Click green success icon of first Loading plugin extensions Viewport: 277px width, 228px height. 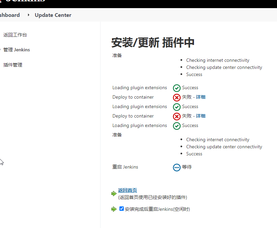click(177, 88)
